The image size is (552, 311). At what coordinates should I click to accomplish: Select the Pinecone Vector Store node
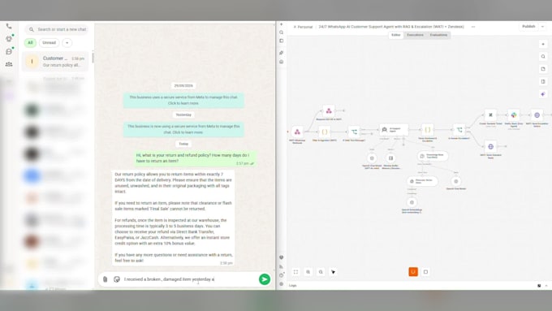click(422, 181)
